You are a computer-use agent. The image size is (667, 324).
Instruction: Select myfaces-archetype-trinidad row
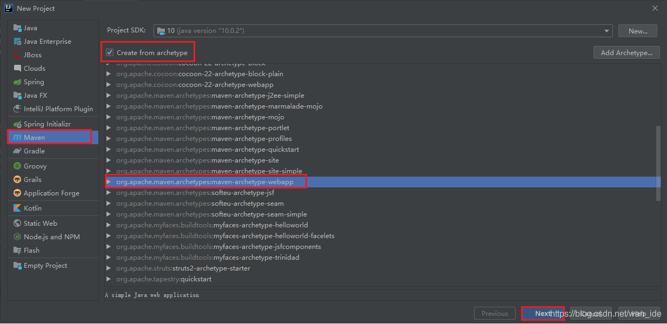[x=383, y=258]
